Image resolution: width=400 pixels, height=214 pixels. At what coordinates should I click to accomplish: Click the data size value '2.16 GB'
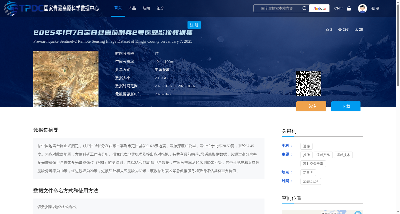(161, 78)
